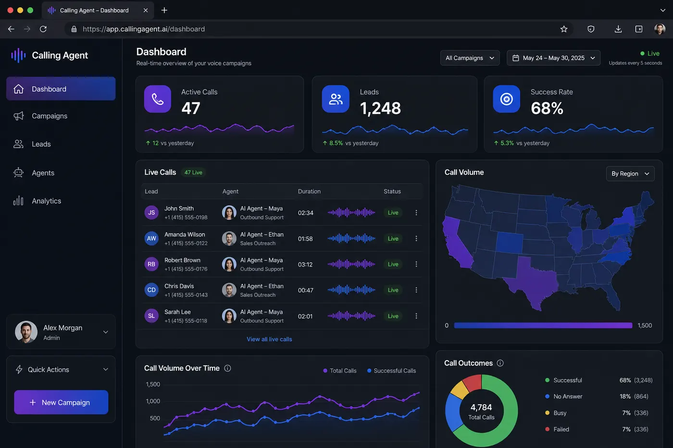
Task: Click the Live status for Chris Davis
Action: (393, 290)
